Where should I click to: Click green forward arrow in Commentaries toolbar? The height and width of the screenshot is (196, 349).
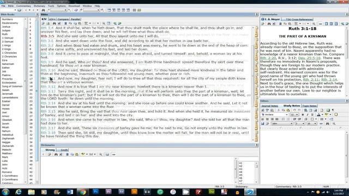click(x=347, y=24)
